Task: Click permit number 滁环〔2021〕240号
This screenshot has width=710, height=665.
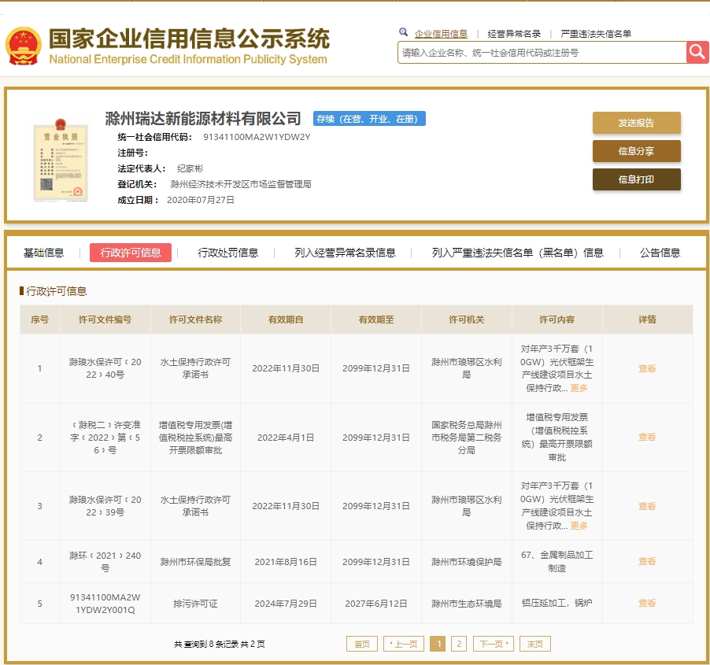Action: coord(105,561)
